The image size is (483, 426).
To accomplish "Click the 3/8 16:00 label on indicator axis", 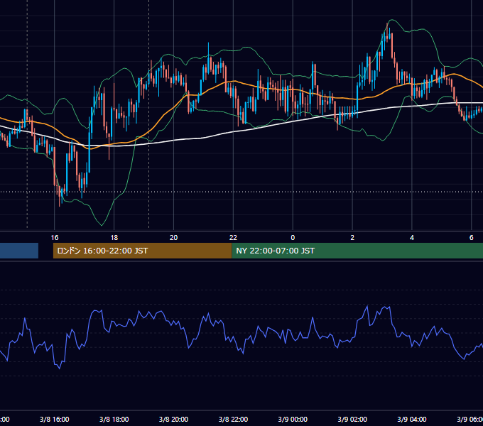I will [55, 419].
